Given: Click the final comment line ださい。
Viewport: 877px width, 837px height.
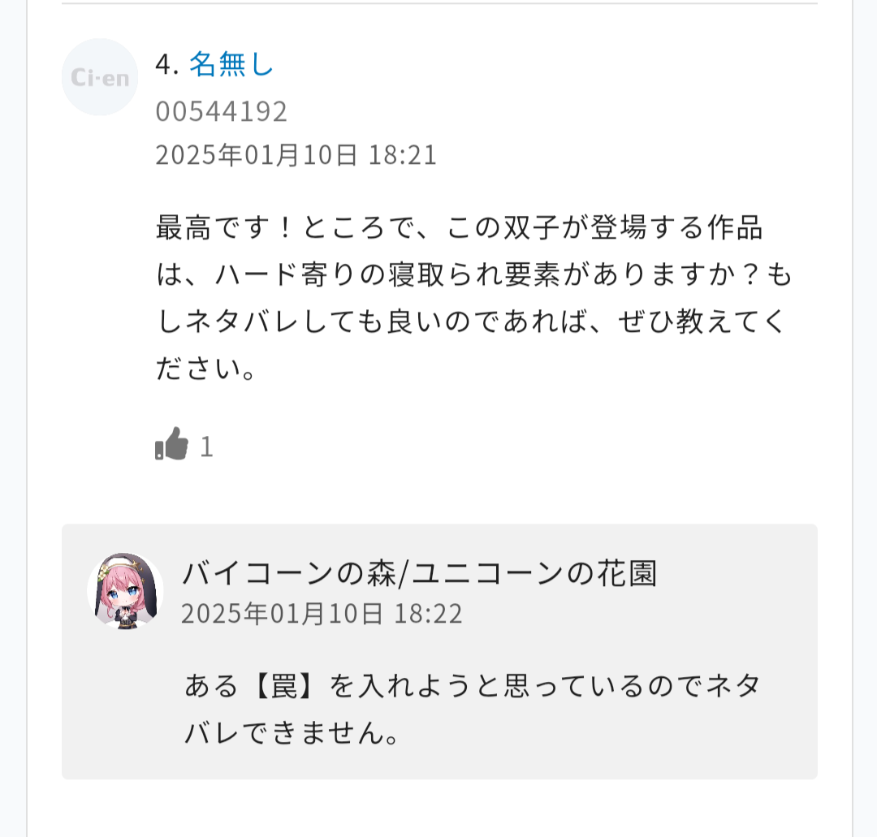Looking at the screenshot, I should pyautogui.click(x=207, y=369).
